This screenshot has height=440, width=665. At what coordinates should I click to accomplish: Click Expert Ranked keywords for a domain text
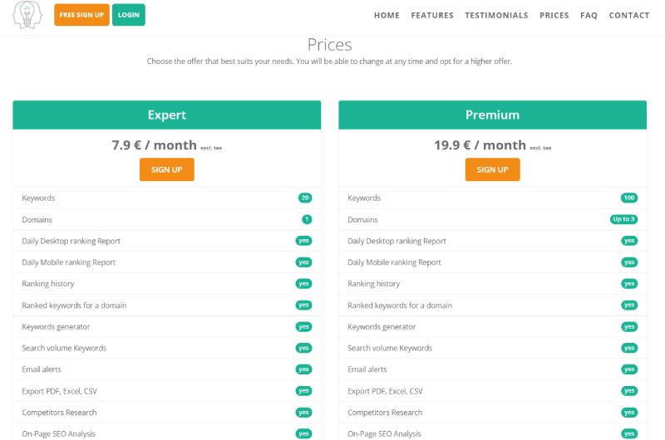pyautogui.click(x=74, y=306)
